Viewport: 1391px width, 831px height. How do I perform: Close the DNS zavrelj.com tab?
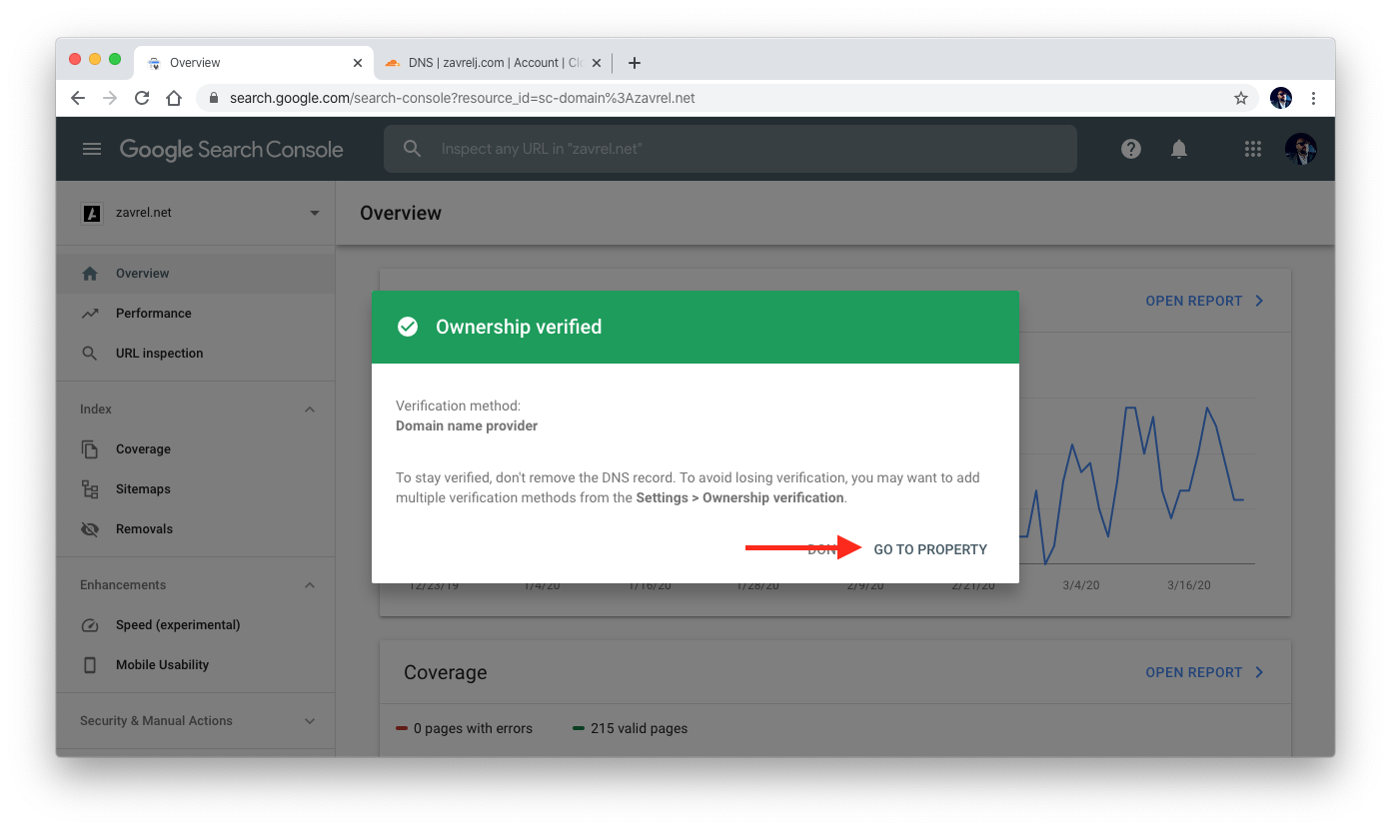(597, 63)
